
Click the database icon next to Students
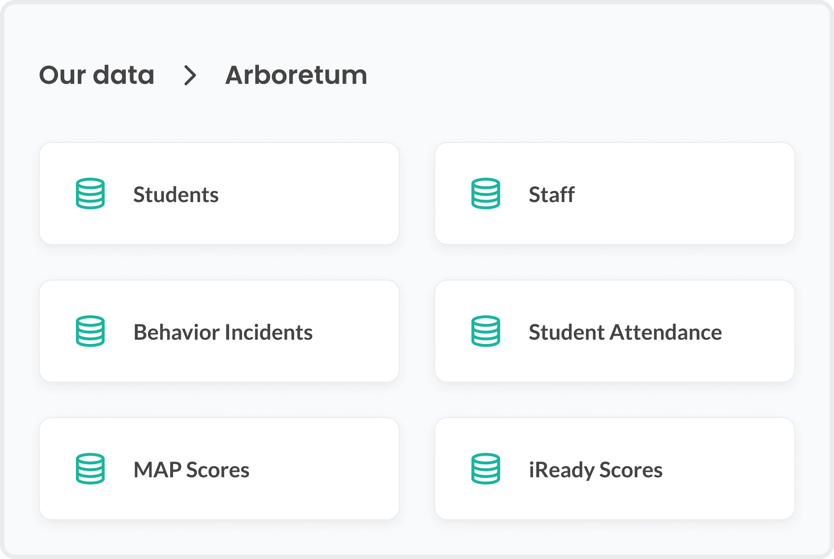coord(90,193)
